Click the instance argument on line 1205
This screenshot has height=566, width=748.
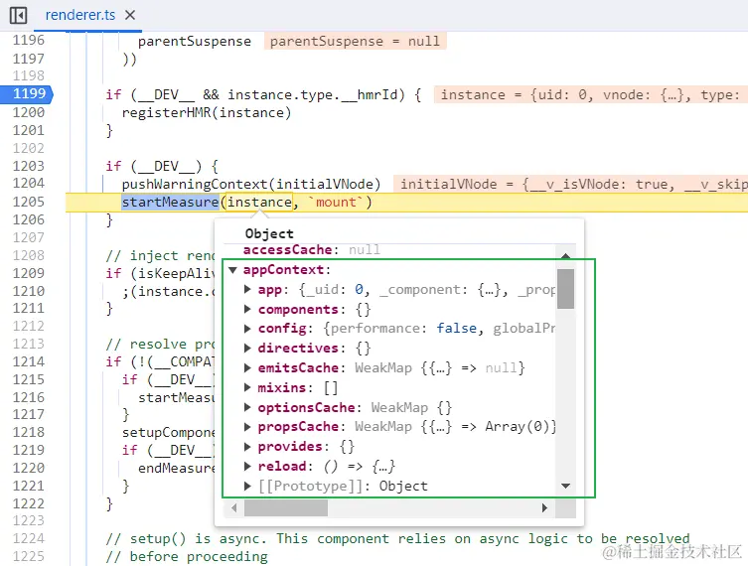point(259,203)
